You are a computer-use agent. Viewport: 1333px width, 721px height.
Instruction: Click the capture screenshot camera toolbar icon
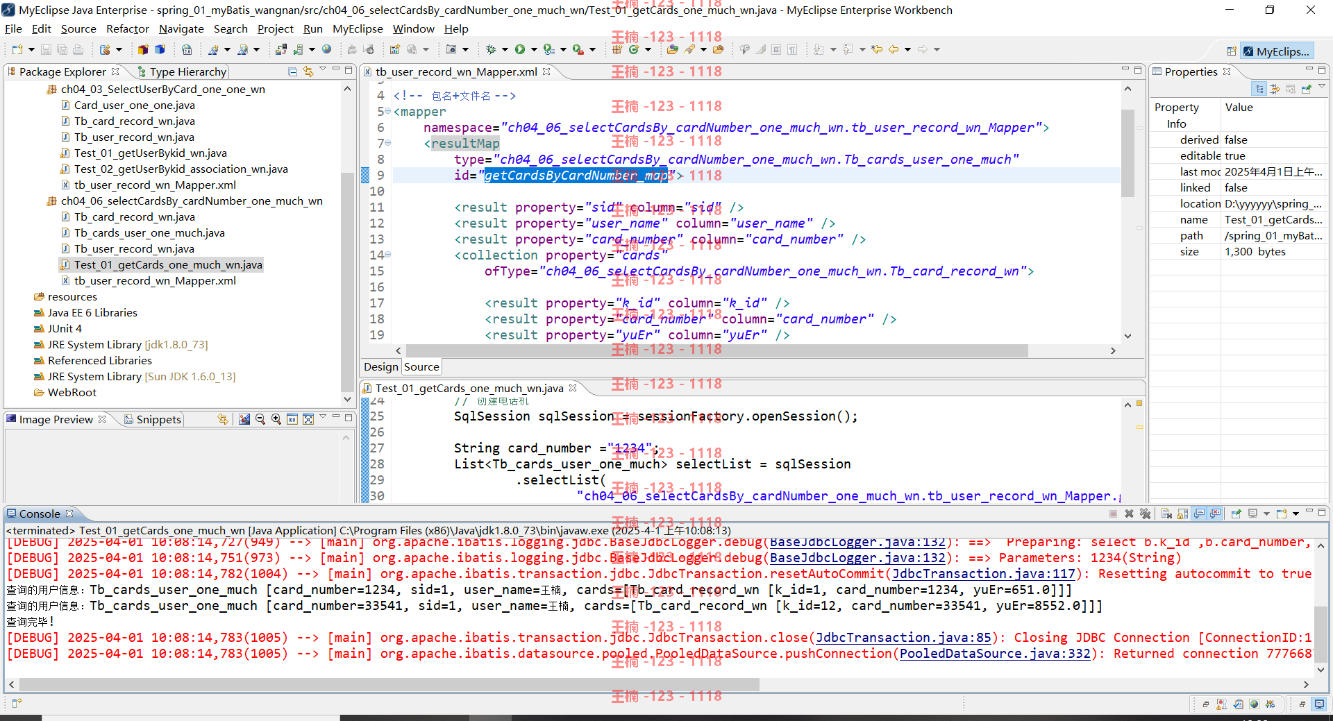[x=451, y=49]
